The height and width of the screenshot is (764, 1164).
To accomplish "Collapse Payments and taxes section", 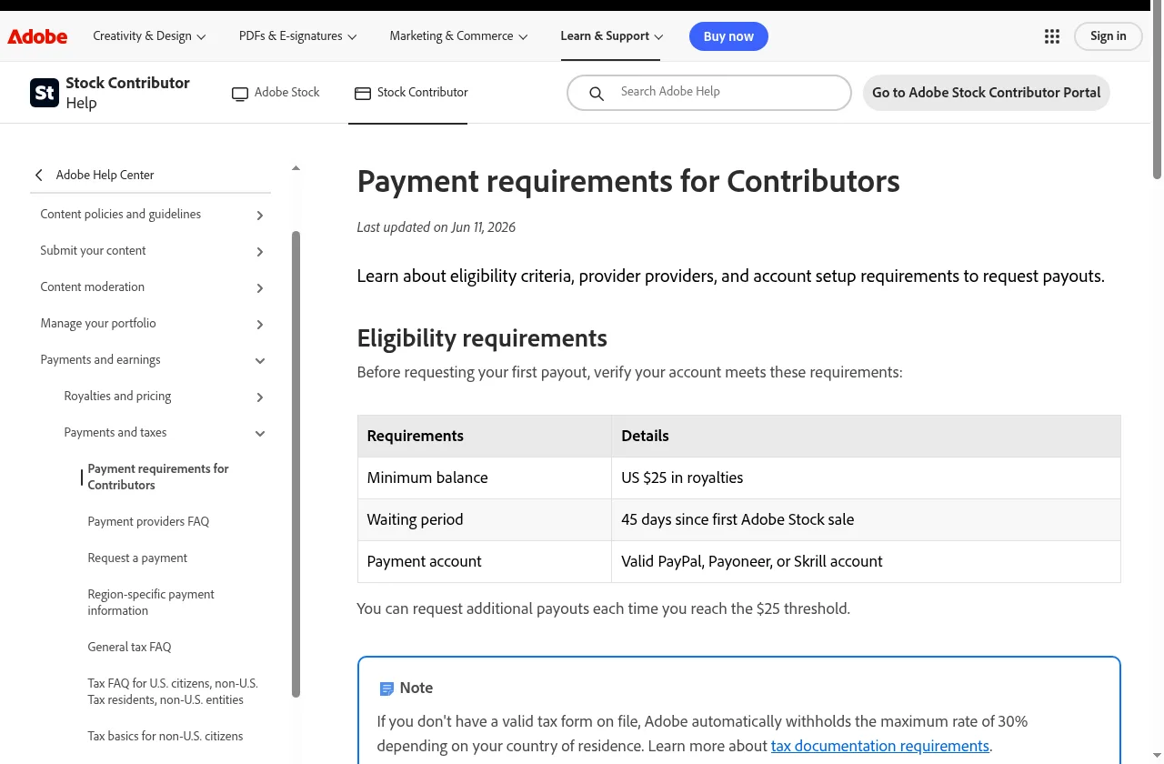I will click(260, 433).
